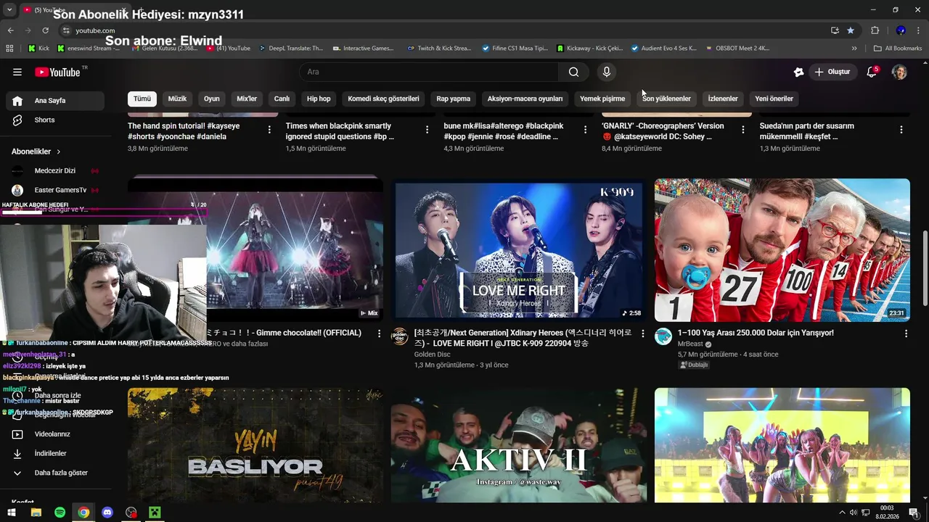Select the Komedi skeç gösterileri chip
The width and height of the screenshot is (929, 522).
pos(383,99)
